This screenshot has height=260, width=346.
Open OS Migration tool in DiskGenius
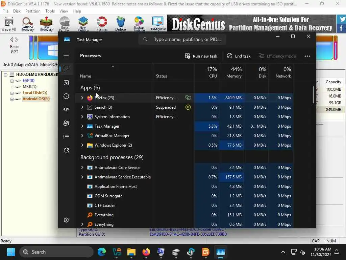158,24
